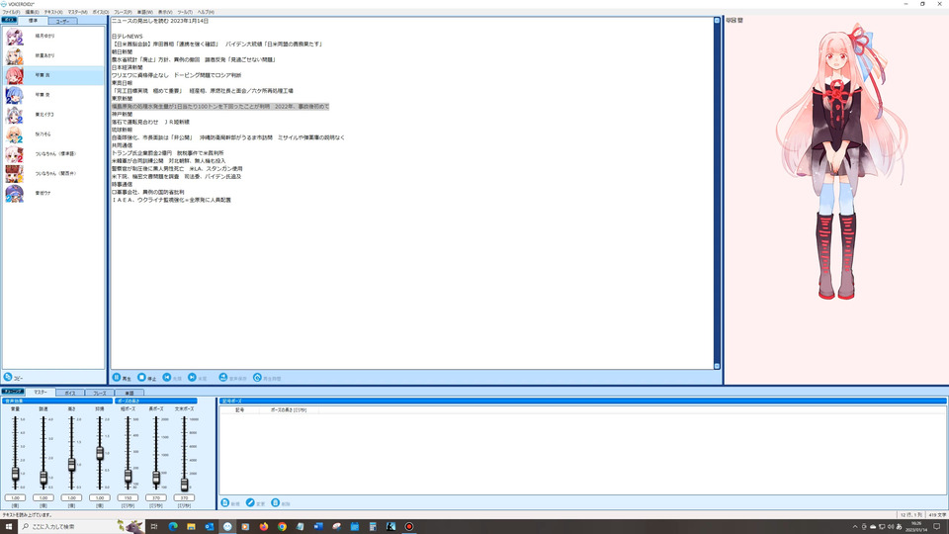Click the highlighted 福島原発 news line
The image size is (949, 534).
click(220, 107)
